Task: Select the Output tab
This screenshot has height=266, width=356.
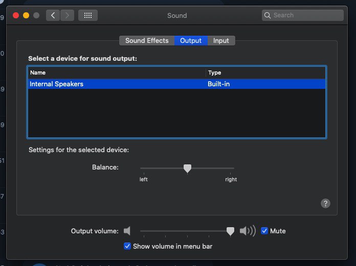Action: click(191, 41)
